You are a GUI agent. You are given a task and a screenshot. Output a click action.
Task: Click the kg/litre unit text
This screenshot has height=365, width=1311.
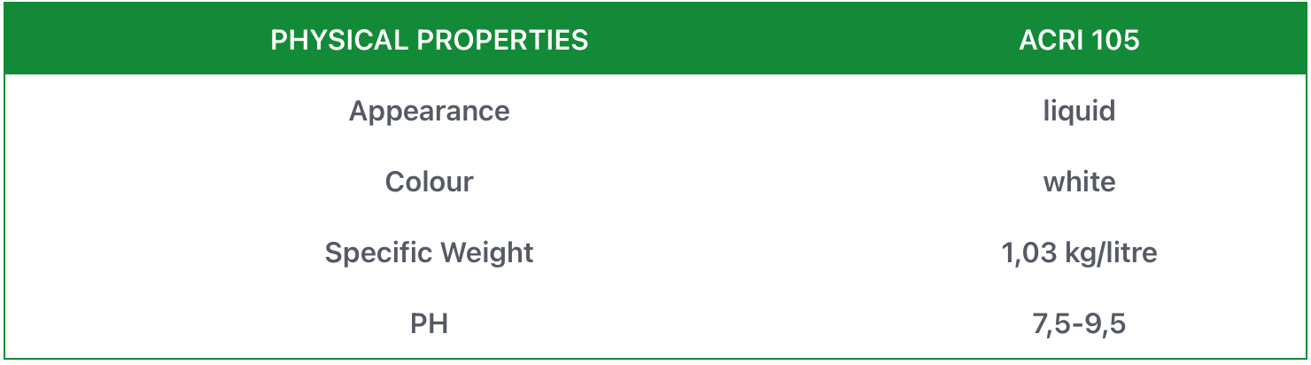[x=1113, y=252]
